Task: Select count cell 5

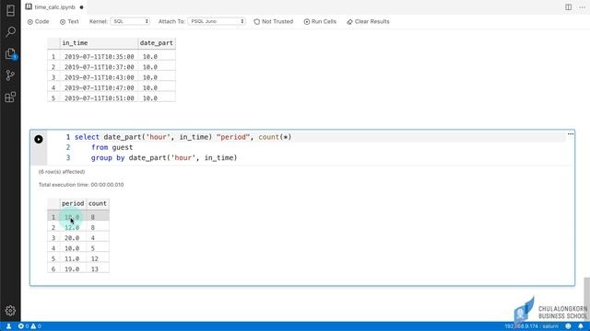Action: tap(98, 248)
